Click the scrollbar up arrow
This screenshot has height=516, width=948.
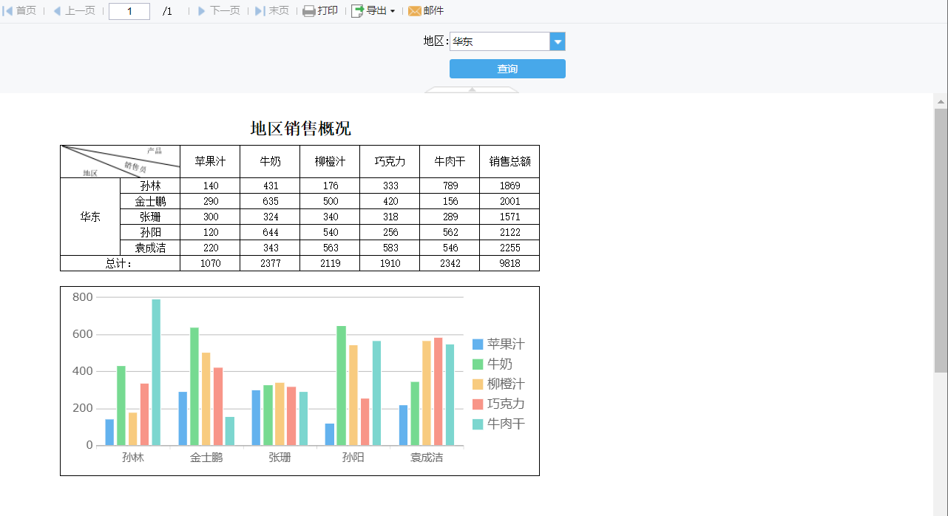pos(941,101)
